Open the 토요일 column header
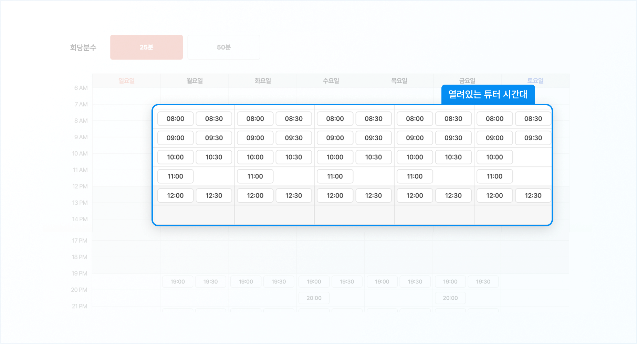 point(535,81)
